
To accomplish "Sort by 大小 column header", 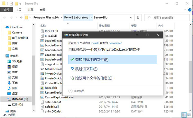I will (x=161, y=26).
